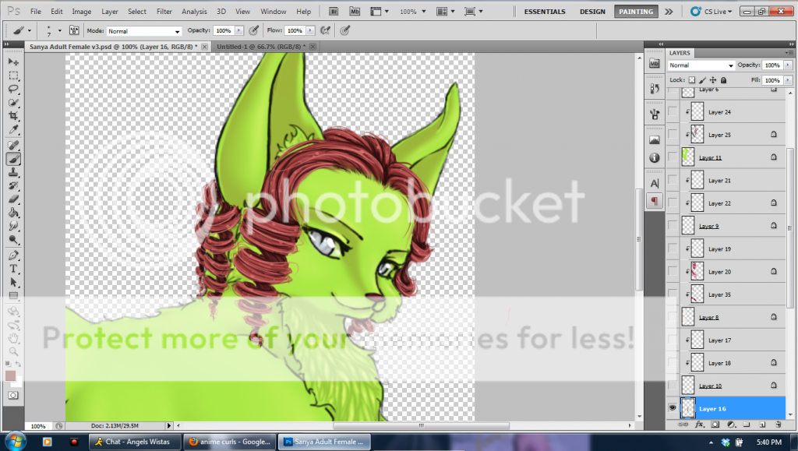Show Layer 11 by clicking its visibility box
Screen dimensions: 798x451
(673, 157)
